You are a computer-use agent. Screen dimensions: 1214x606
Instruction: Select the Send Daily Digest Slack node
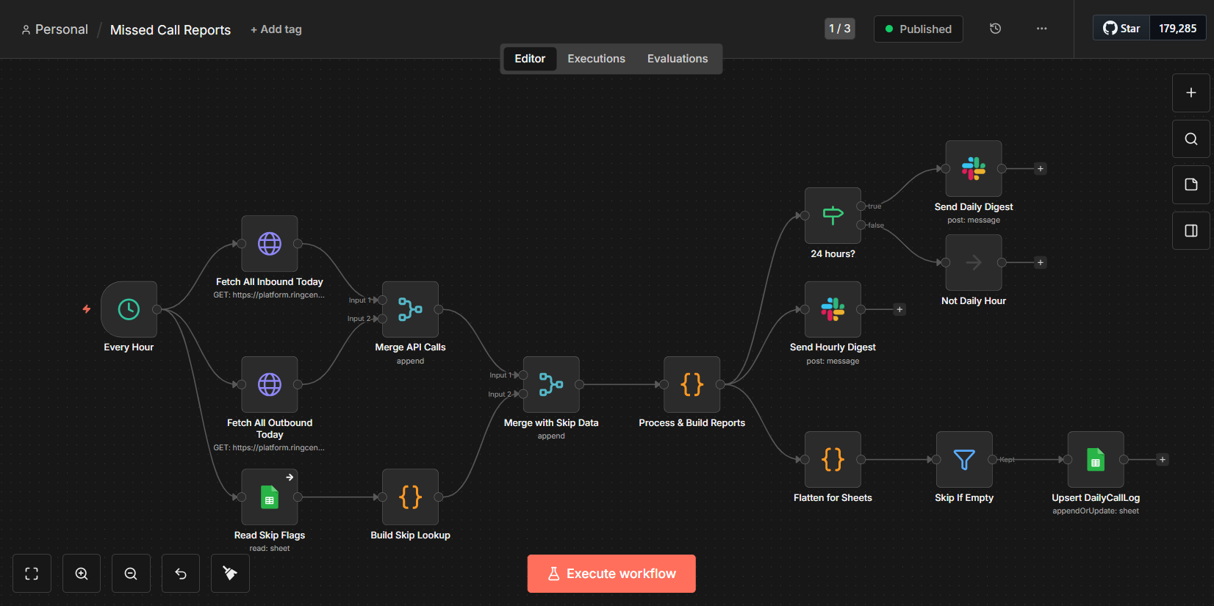(x=973, y=169)
